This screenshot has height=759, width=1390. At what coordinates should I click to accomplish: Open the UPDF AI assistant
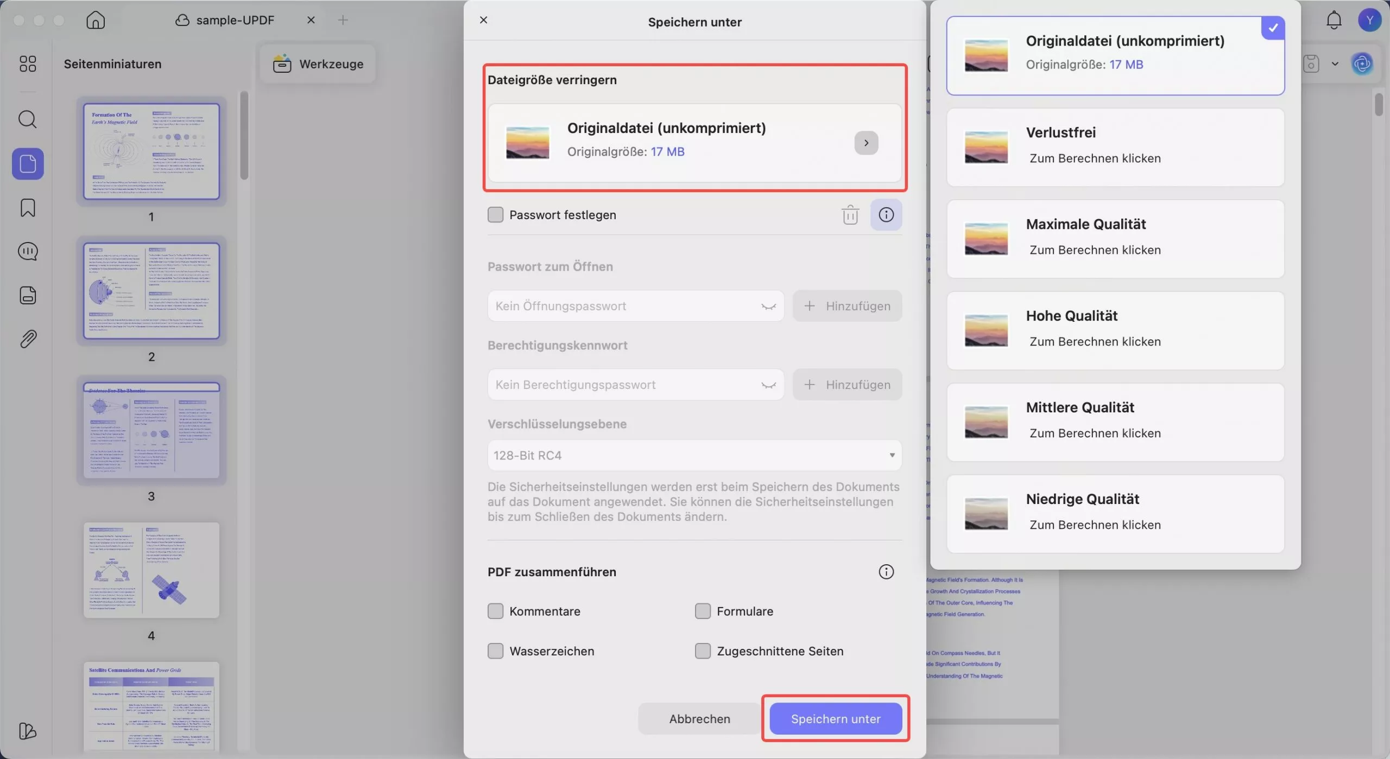pyautogui.click(x=1363, y=63)
